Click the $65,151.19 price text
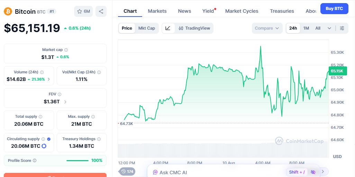 32,28
